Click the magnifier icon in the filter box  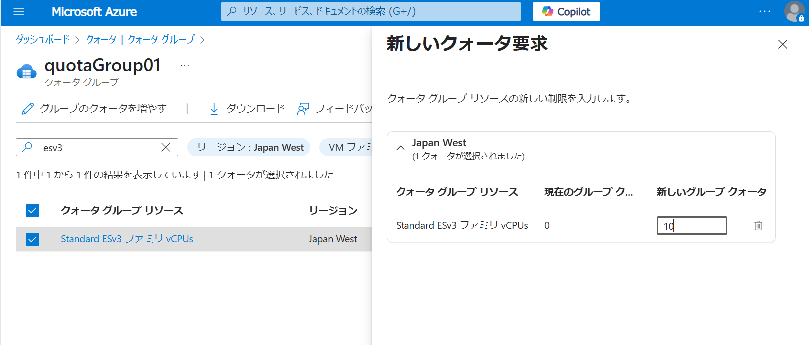pos(28,147)
